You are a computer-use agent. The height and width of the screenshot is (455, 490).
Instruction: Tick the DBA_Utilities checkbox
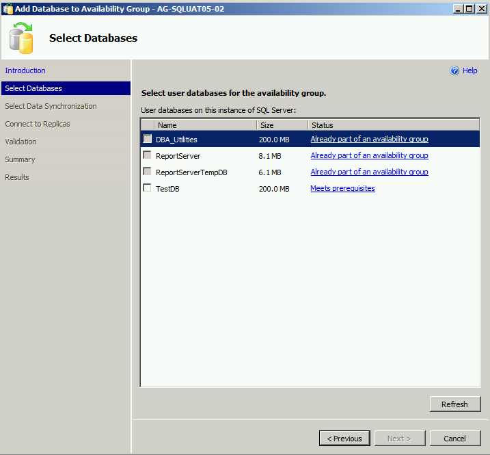[x=147, y=139]
